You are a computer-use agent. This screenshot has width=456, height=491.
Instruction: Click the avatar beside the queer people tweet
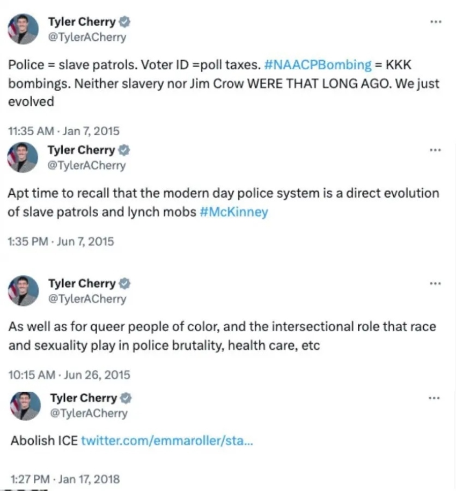point(23,290)
